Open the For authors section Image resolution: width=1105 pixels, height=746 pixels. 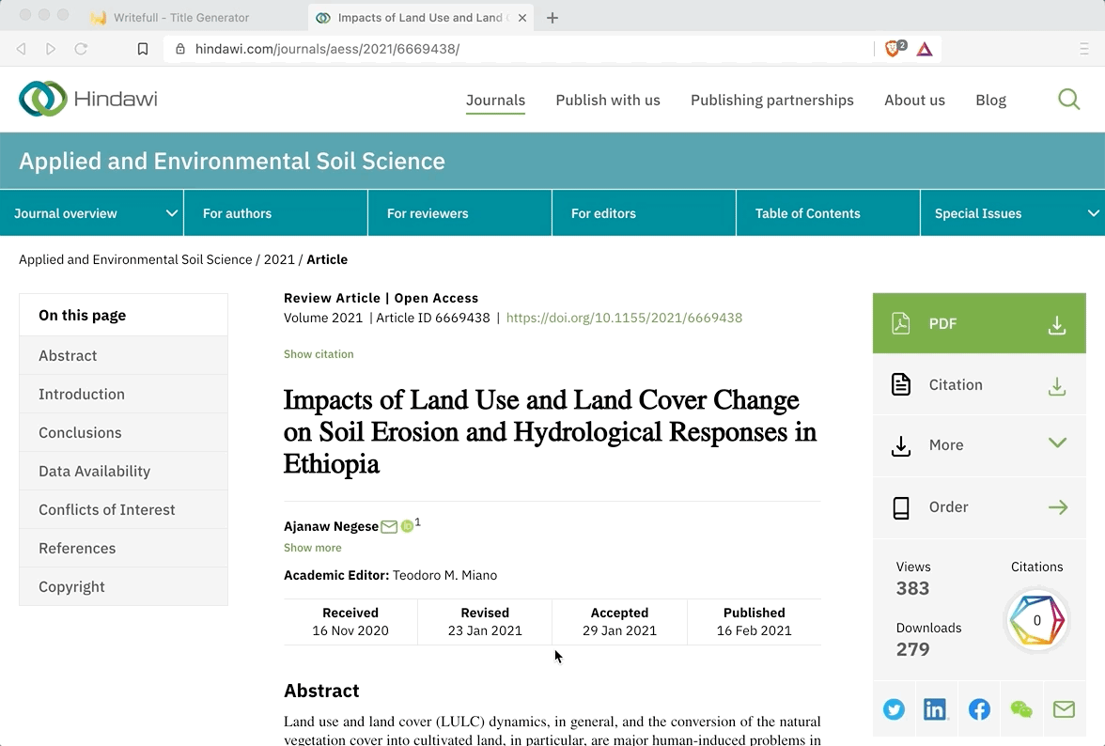[x=275, y=213]
